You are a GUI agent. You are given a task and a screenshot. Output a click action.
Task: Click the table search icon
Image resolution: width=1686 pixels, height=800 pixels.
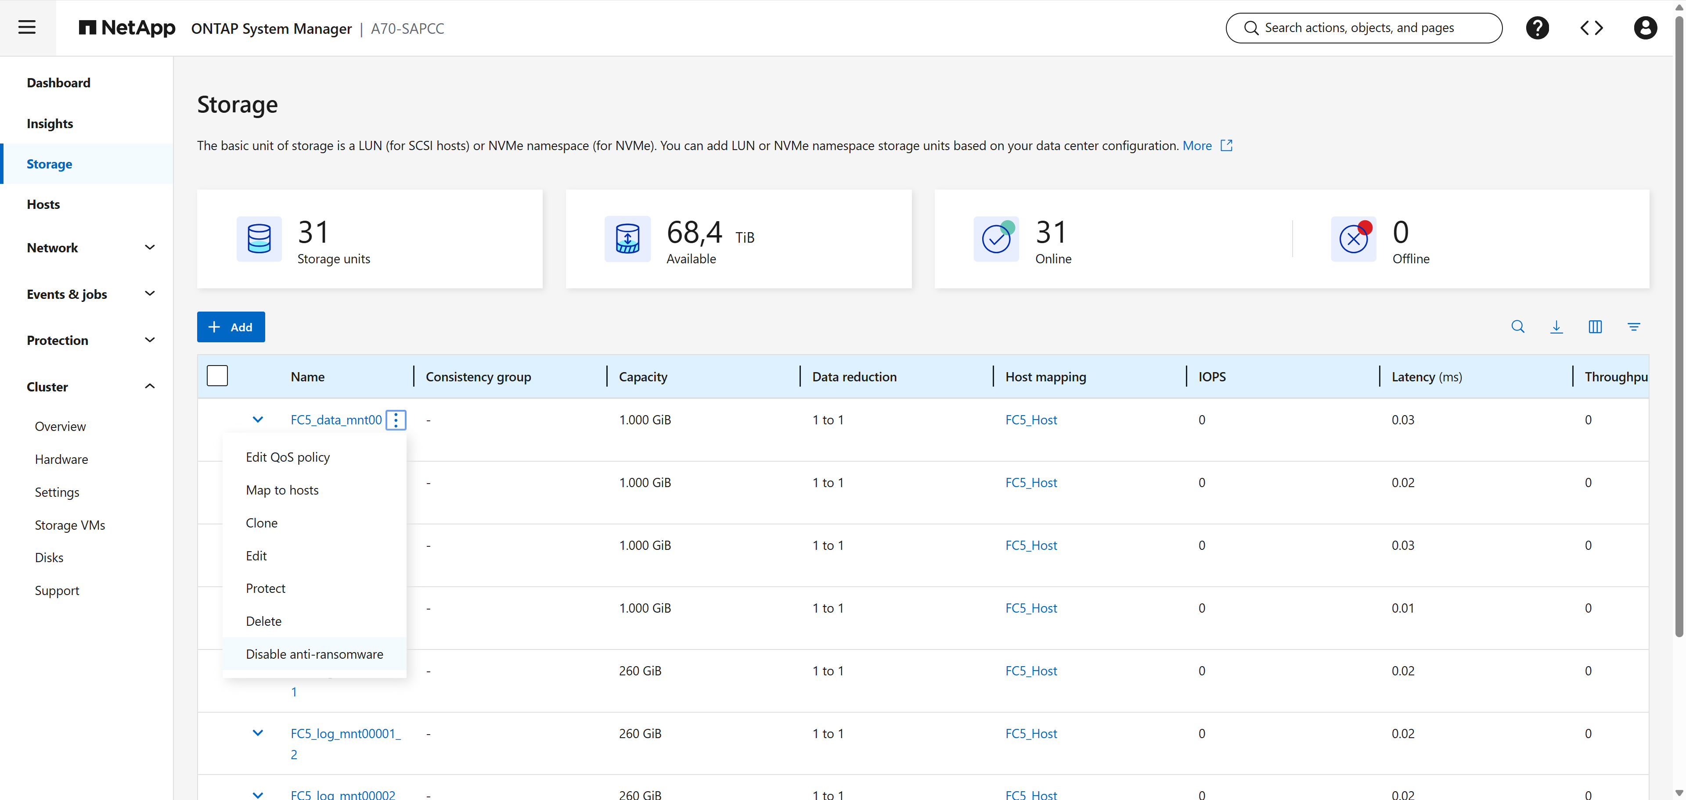click(x=1518, y=326)
